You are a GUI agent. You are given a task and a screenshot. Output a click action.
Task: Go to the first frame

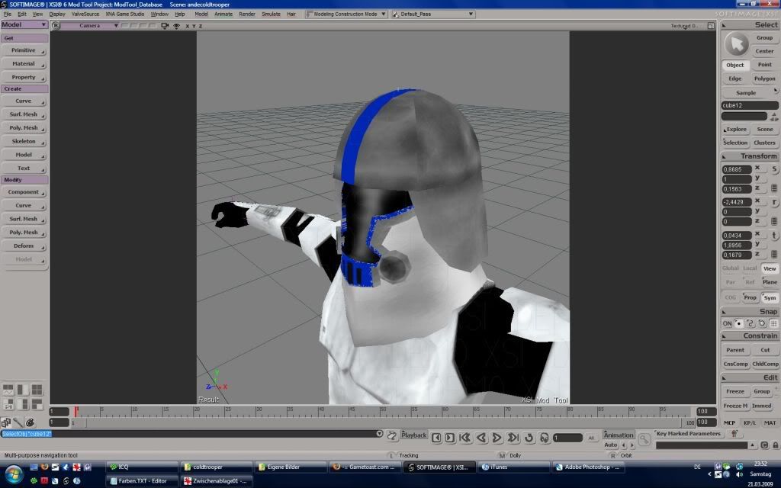click(465, 437)
